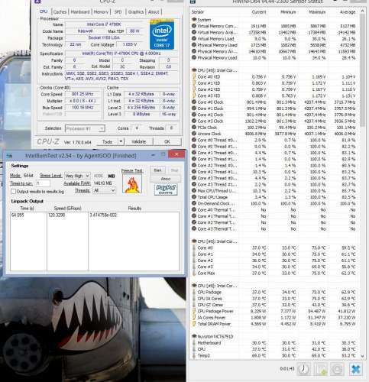The width and height of the screenshot is (369, 382).
Task: Click the Intel Core i7 logo in CPU-Z
Action: tap(162, 34)
